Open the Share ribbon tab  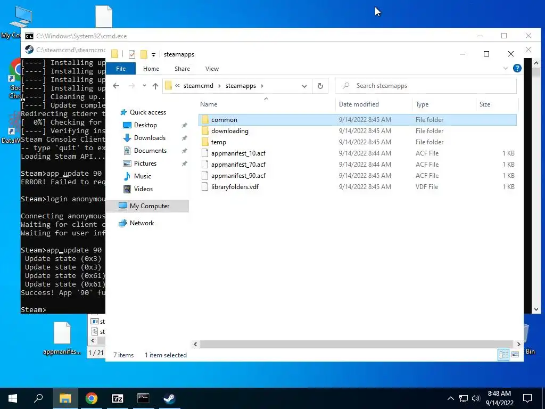[182, 69]
